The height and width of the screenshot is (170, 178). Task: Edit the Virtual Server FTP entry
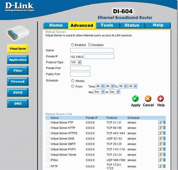(x=160, y=122)
